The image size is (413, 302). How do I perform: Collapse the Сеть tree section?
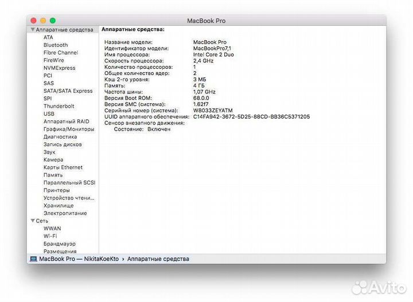coord(33,221)
